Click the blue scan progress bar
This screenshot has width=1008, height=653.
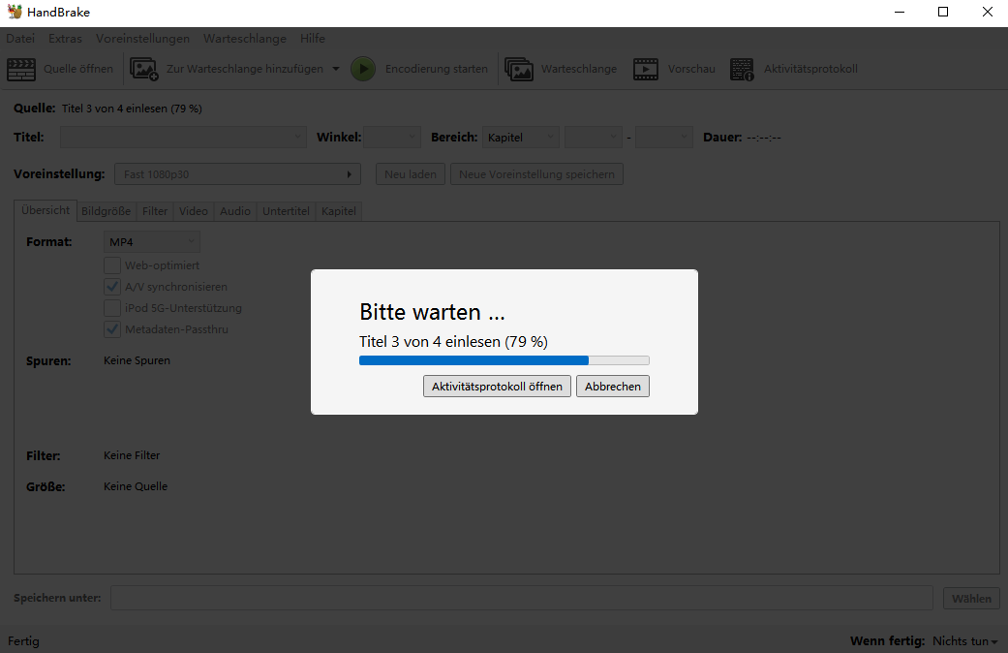click(x=474, y=359)
